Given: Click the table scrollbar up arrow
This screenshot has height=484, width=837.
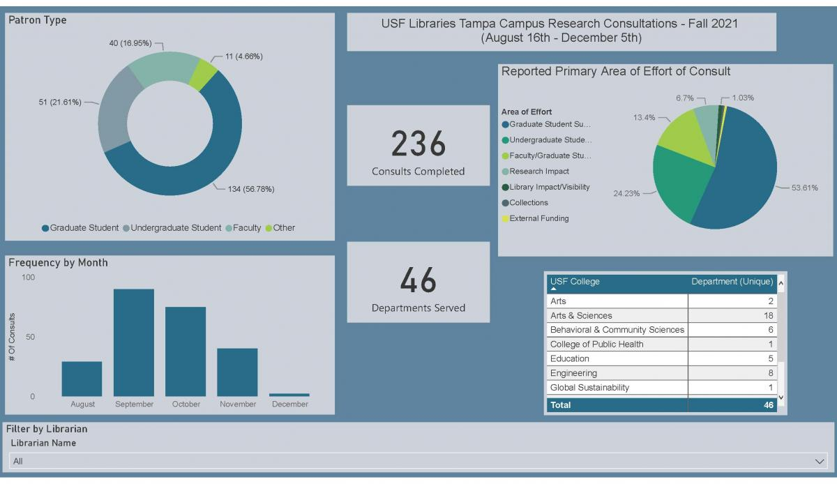Looking at the screenshot, I should coord(781,282).
